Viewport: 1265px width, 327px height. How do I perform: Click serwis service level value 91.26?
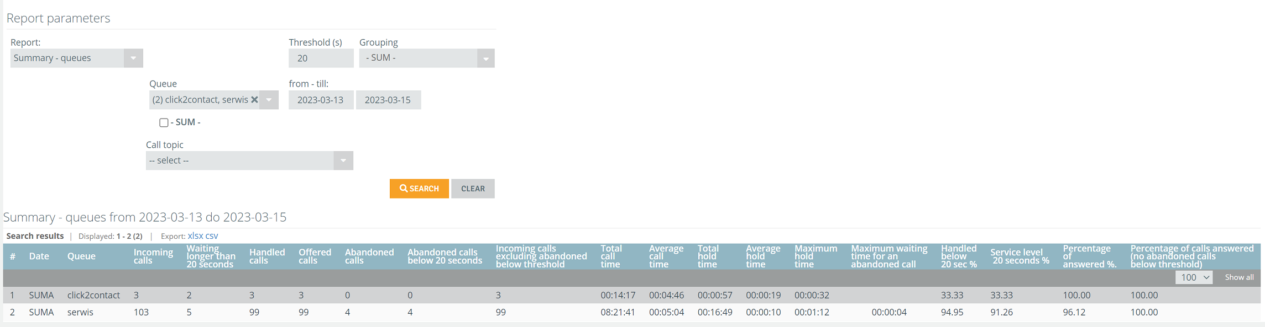click(x=1001, y=312)
